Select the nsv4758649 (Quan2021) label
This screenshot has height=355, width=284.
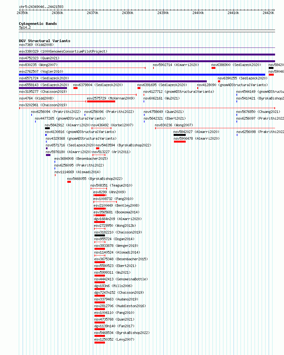tap(164, 112)
